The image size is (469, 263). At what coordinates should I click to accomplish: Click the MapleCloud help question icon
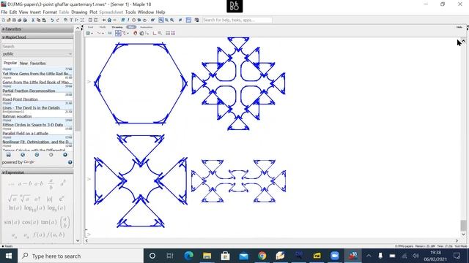point(70,162)
